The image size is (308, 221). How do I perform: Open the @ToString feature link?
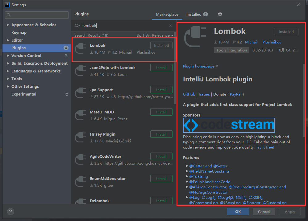[x=198, y=177]
